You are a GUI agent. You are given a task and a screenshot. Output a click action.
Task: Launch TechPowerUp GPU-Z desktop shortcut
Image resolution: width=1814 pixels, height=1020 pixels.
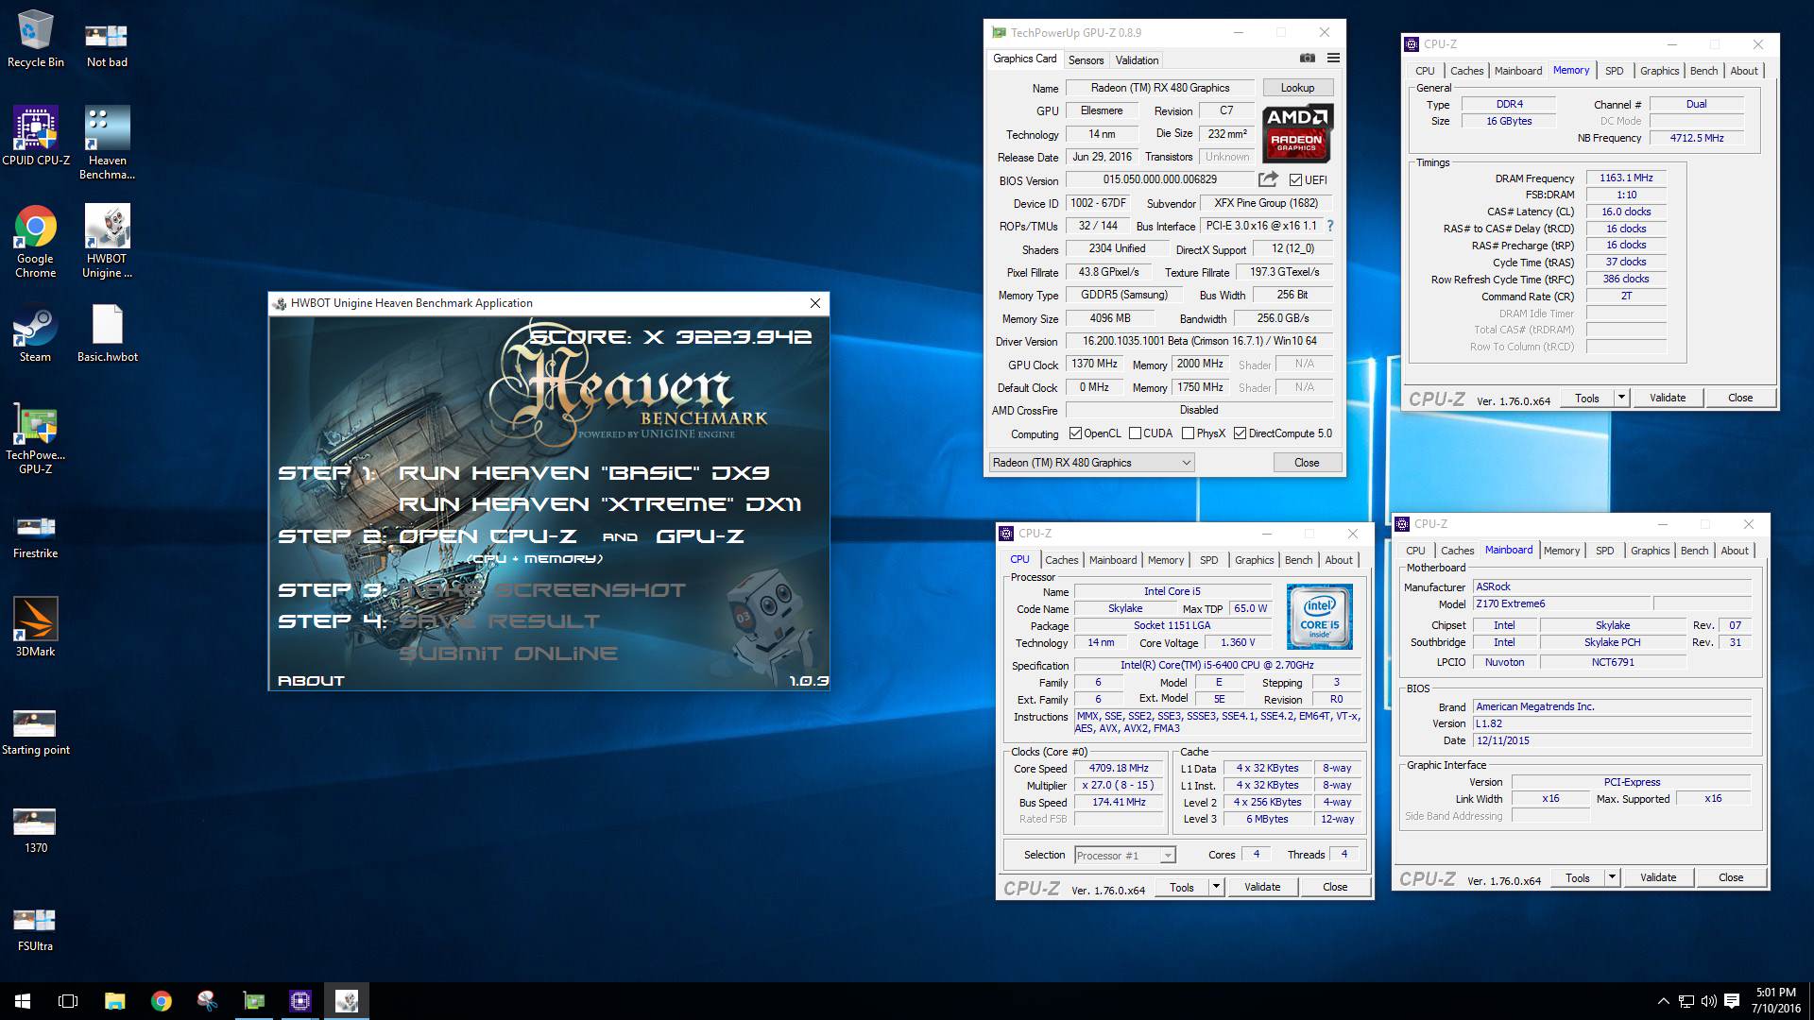[36, 437]
